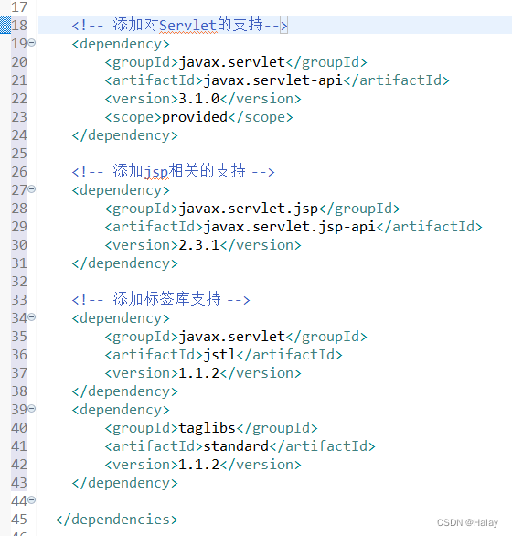Click groupId value javax.servlet on line 35

click(x=231, y=337)
